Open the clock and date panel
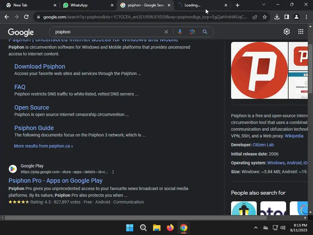 (299, 228)
